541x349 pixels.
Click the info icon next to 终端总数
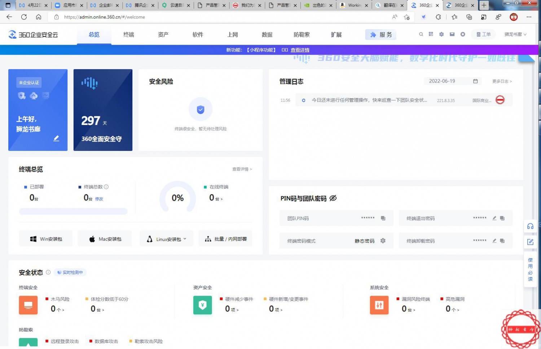pyautogui.click(x=106, y=187)
